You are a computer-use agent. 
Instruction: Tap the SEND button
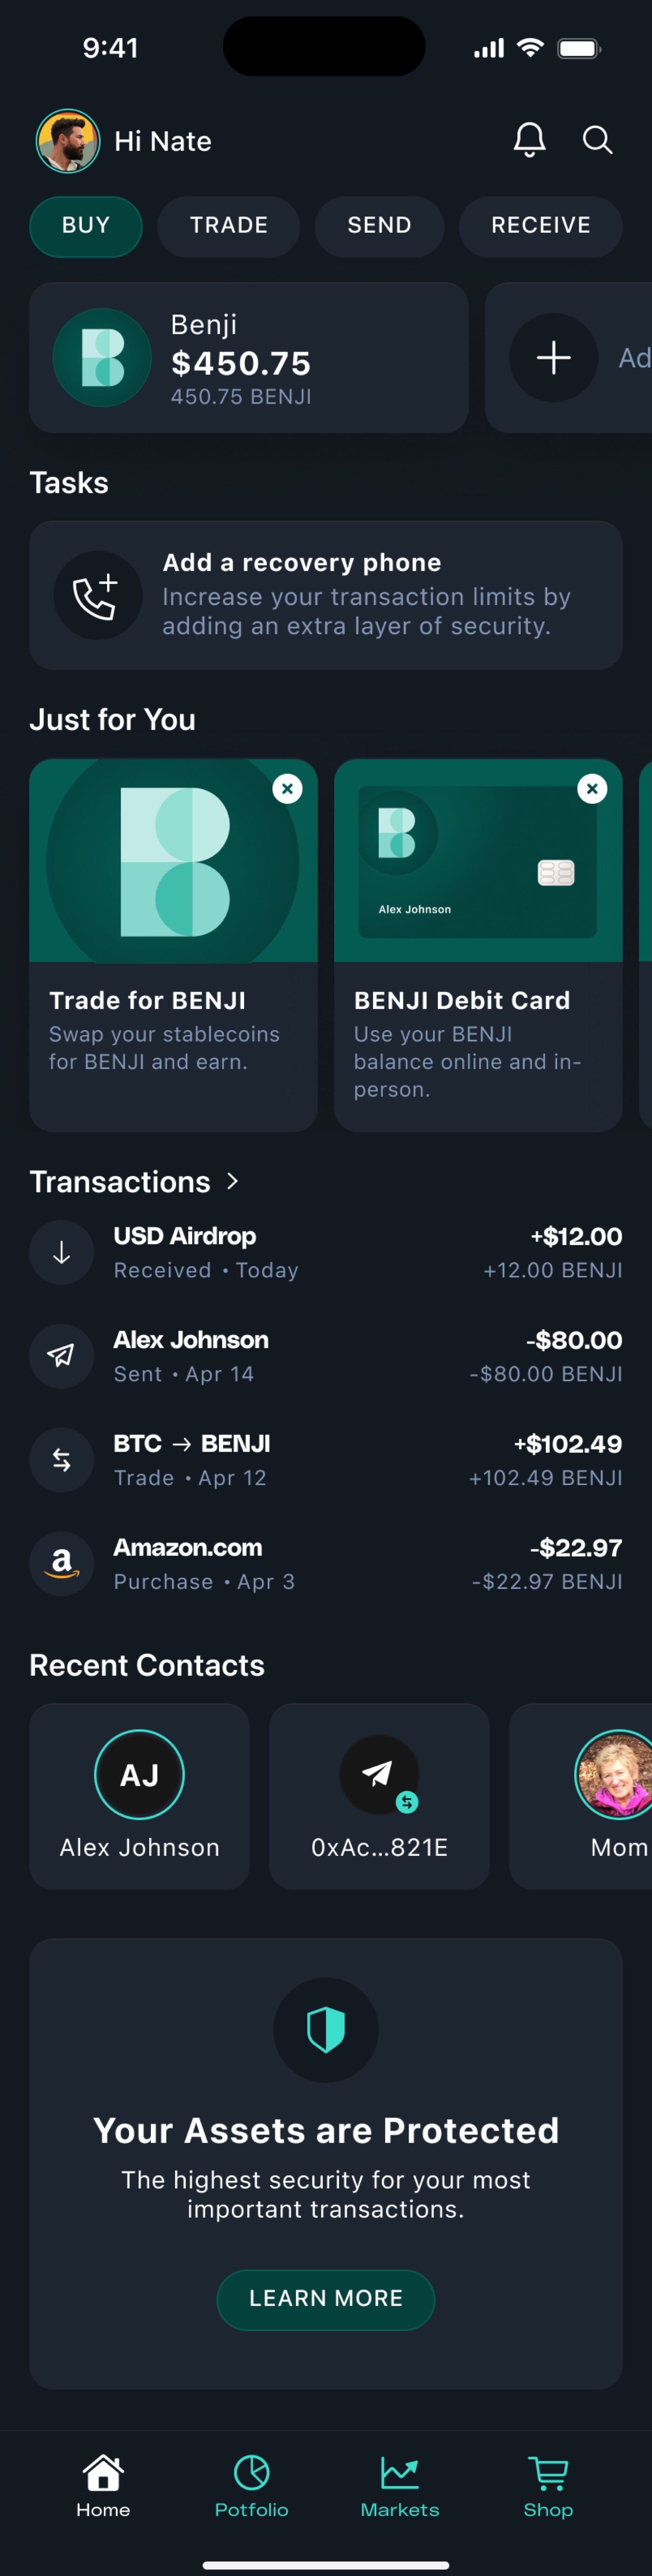point(379,226)
